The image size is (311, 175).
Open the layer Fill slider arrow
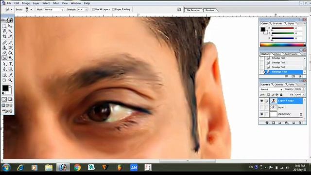coord(303,95)
